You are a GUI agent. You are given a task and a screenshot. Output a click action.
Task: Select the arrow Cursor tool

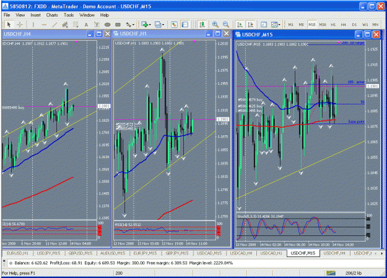pyautogui.click(x=9, y=24)
